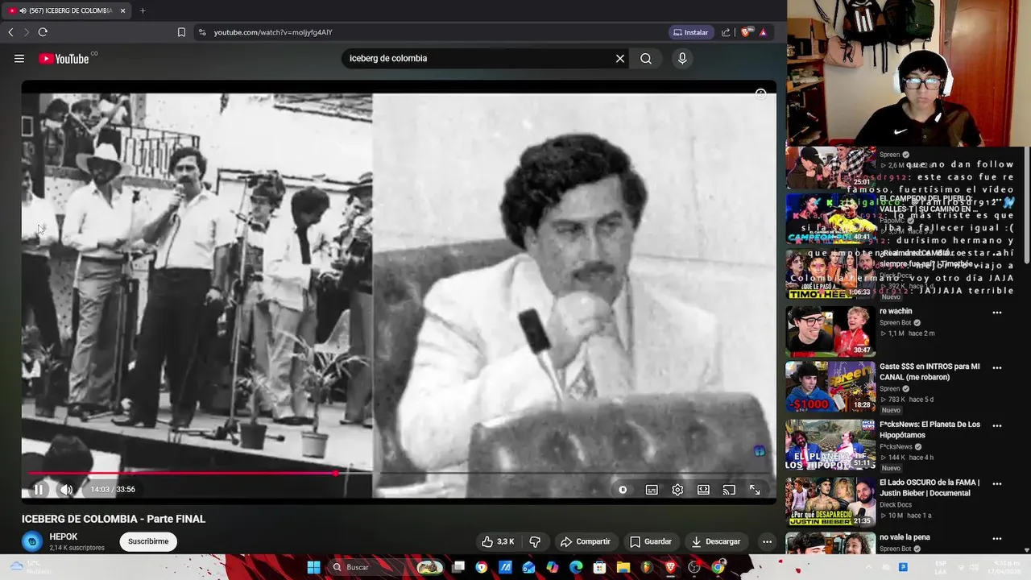Go back in the browser

coord(10,32)
